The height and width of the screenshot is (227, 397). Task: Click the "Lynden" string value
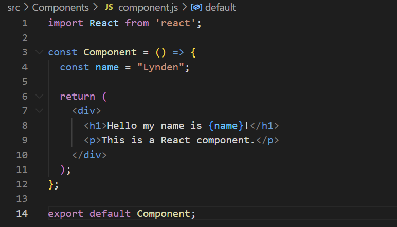point(160,67)
